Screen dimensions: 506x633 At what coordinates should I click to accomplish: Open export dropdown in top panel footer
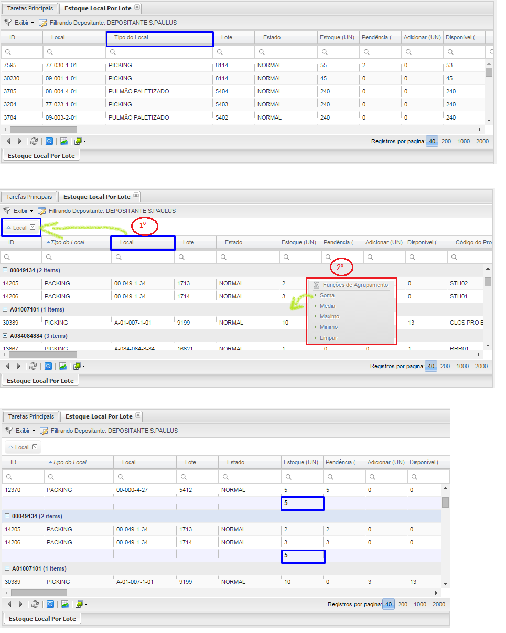[x=80, y=141]
